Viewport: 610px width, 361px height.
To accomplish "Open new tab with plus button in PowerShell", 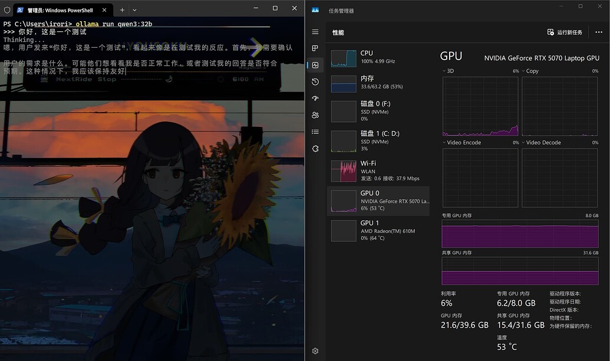I will click(122, 10).
